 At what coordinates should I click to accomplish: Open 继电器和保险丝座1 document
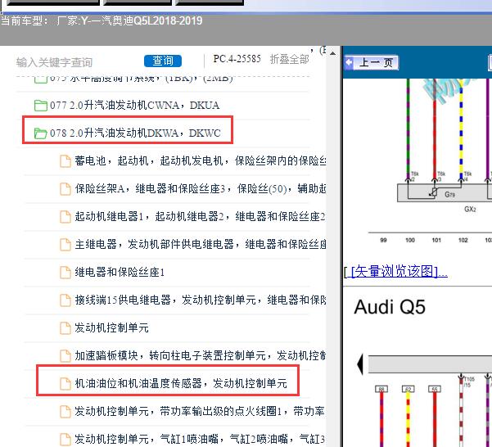point(120,272)
